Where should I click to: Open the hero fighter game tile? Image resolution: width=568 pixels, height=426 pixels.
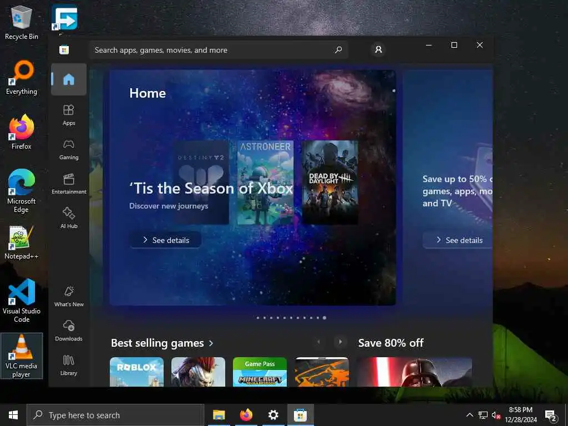pyautogui.click(x=198, y=372)
